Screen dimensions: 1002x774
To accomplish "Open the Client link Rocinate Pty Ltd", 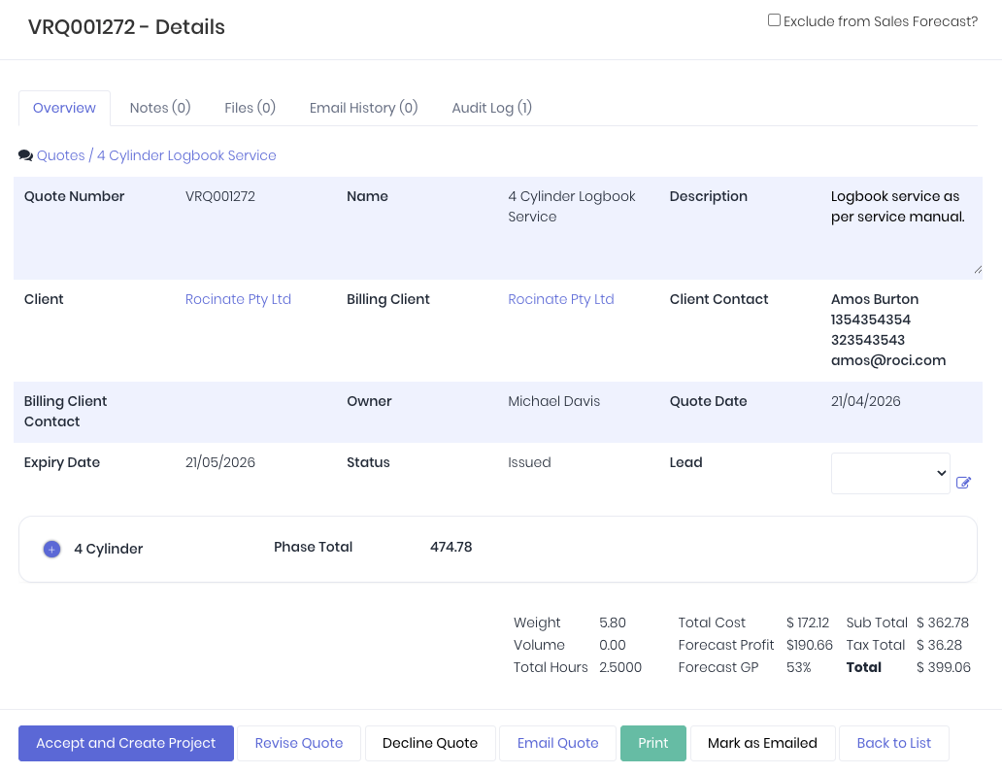I will [238, 299].
